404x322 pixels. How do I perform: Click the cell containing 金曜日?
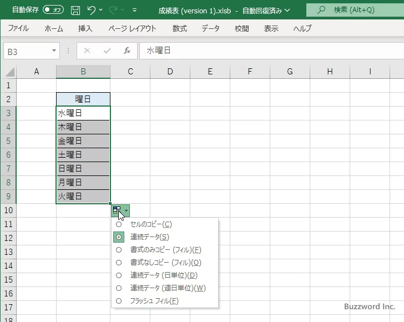[83, 141]
